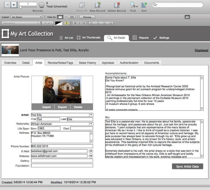Click the Delete Record icon
210x190 pixels.
(117, 6)
